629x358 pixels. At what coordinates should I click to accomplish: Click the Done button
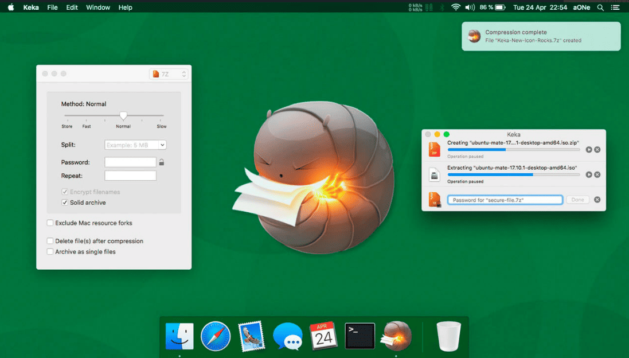(577, 200)
